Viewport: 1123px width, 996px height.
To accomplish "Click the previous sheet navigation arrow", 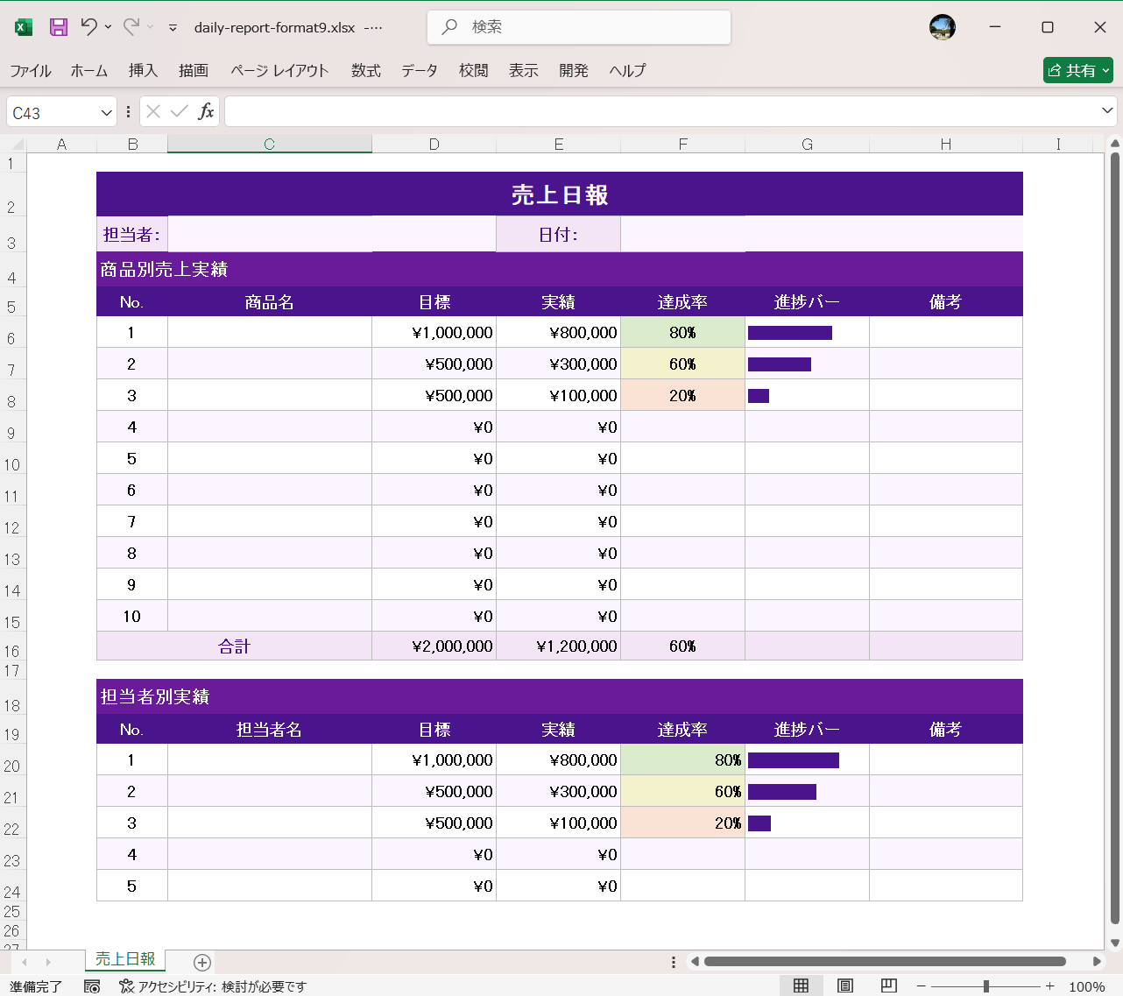I will (25, 962).
